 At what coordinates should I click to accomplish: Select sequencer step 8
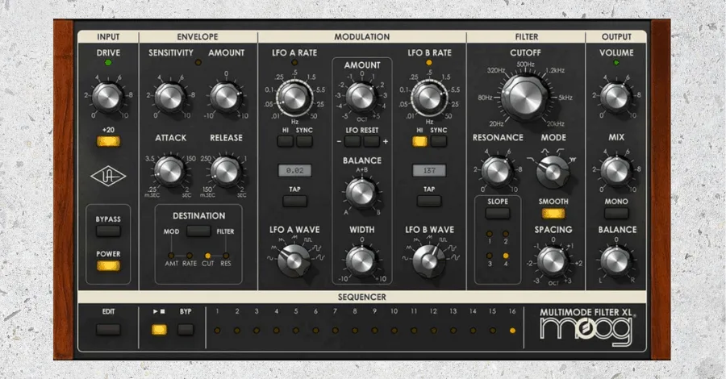click(x=355, y=331)
